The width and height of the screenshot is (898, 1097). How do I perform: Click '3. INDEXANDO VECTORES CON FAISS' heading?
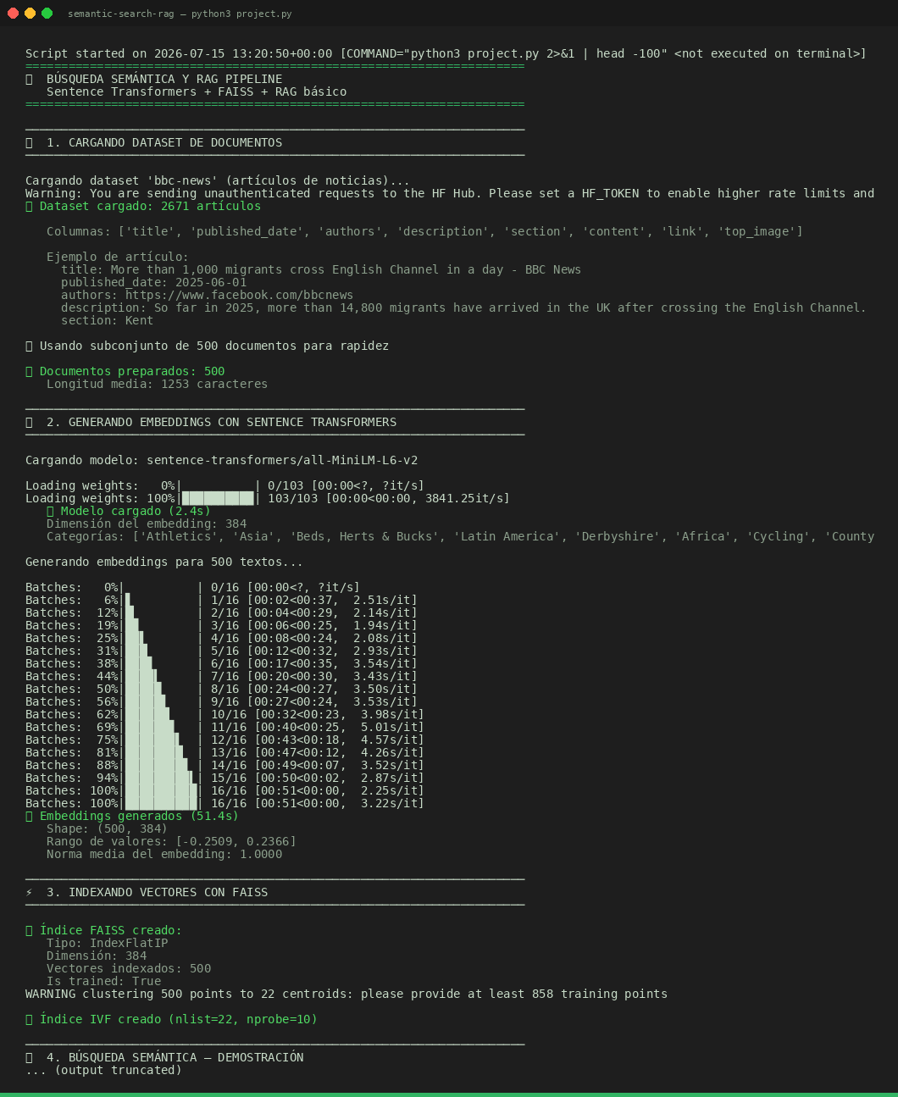coord(157,892)
